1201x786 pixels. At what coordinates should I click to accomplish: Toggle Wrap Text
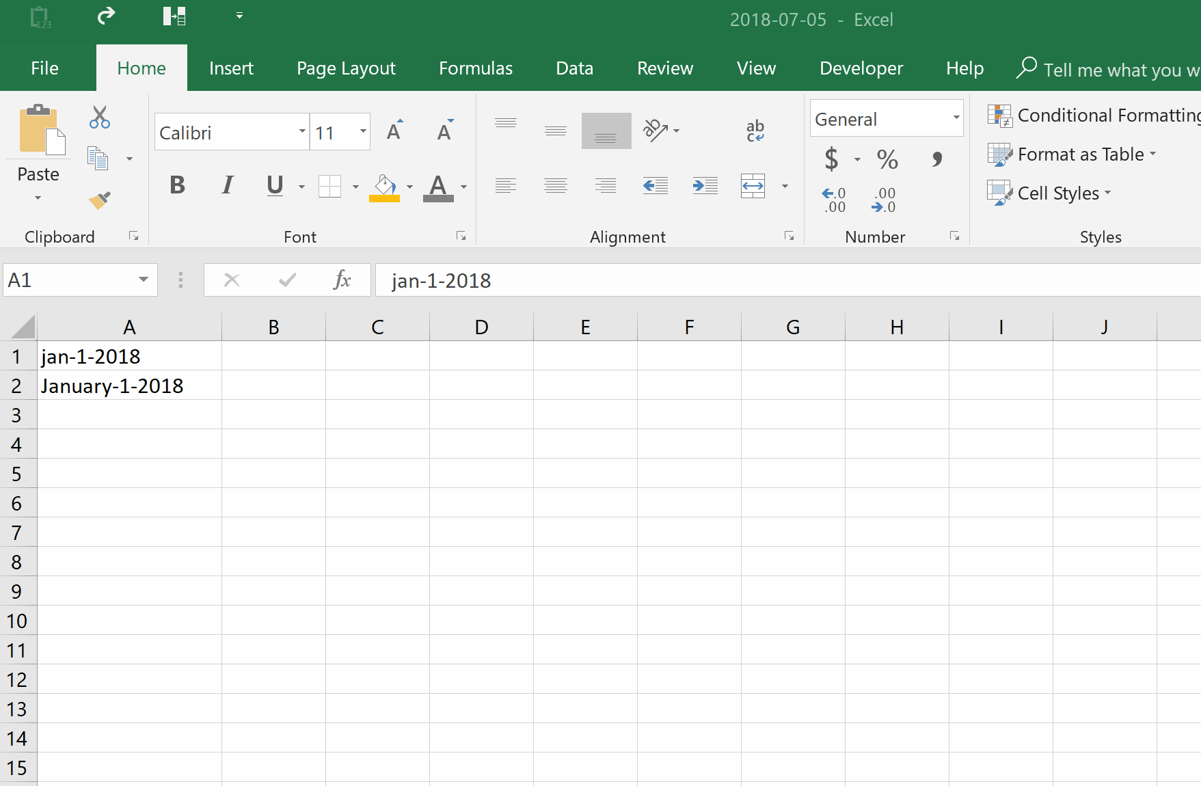coord(755,130)
